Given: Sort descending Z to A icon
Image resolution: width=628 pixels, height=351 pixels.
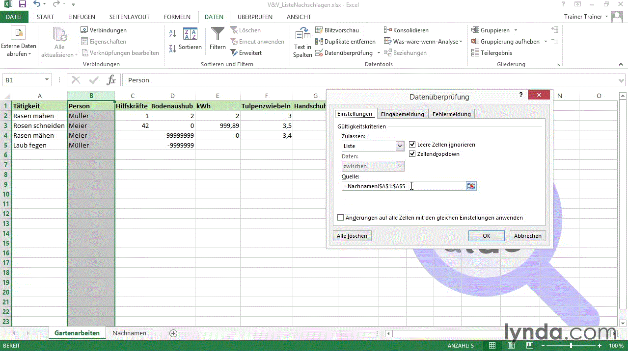Looking at the screenshot, I should tap(172, 49).
